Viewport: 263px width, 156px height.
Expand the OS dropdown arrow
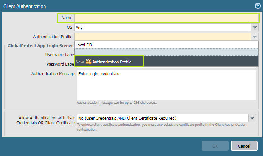(255, 28)
